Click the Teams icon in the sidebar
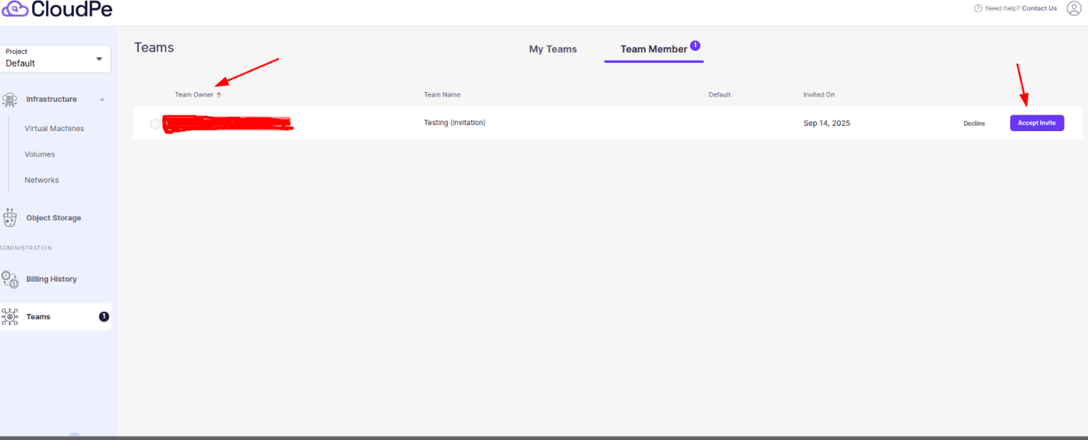The width and height of the screenshot is (1088, 440). coord(10,316)
